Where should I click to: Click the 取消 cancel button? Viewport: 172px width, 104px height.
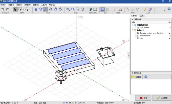click(143, 98)
